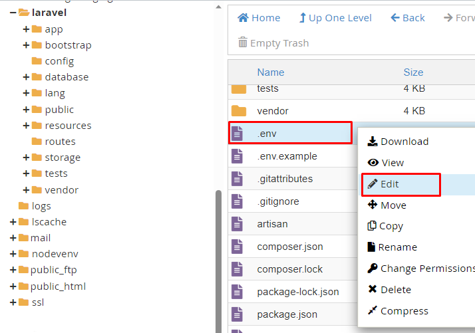Select the laravel folder label
This screenshot has height=333, width=475.
pos(49,13)
